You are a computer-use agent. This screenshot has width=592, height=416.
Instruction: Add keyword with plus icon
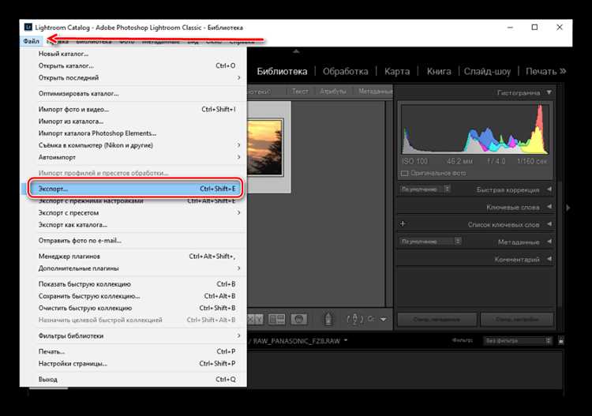403,224
